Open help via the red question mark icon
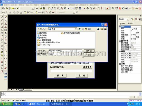The height and width of the screenshot is (106, 142). pyautogui.click(x=101, y=8)
